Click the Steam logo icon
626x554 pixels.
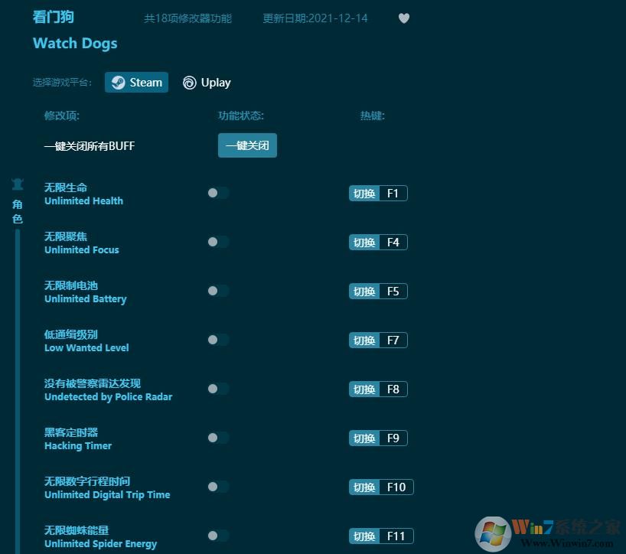coord(118,83)
